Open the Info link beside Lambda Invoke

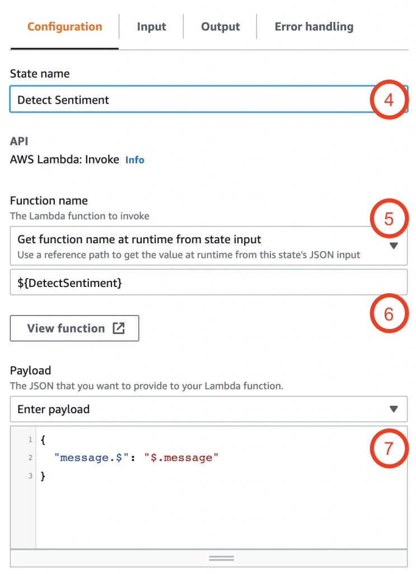pyautogui.click(x=134, y=160)
